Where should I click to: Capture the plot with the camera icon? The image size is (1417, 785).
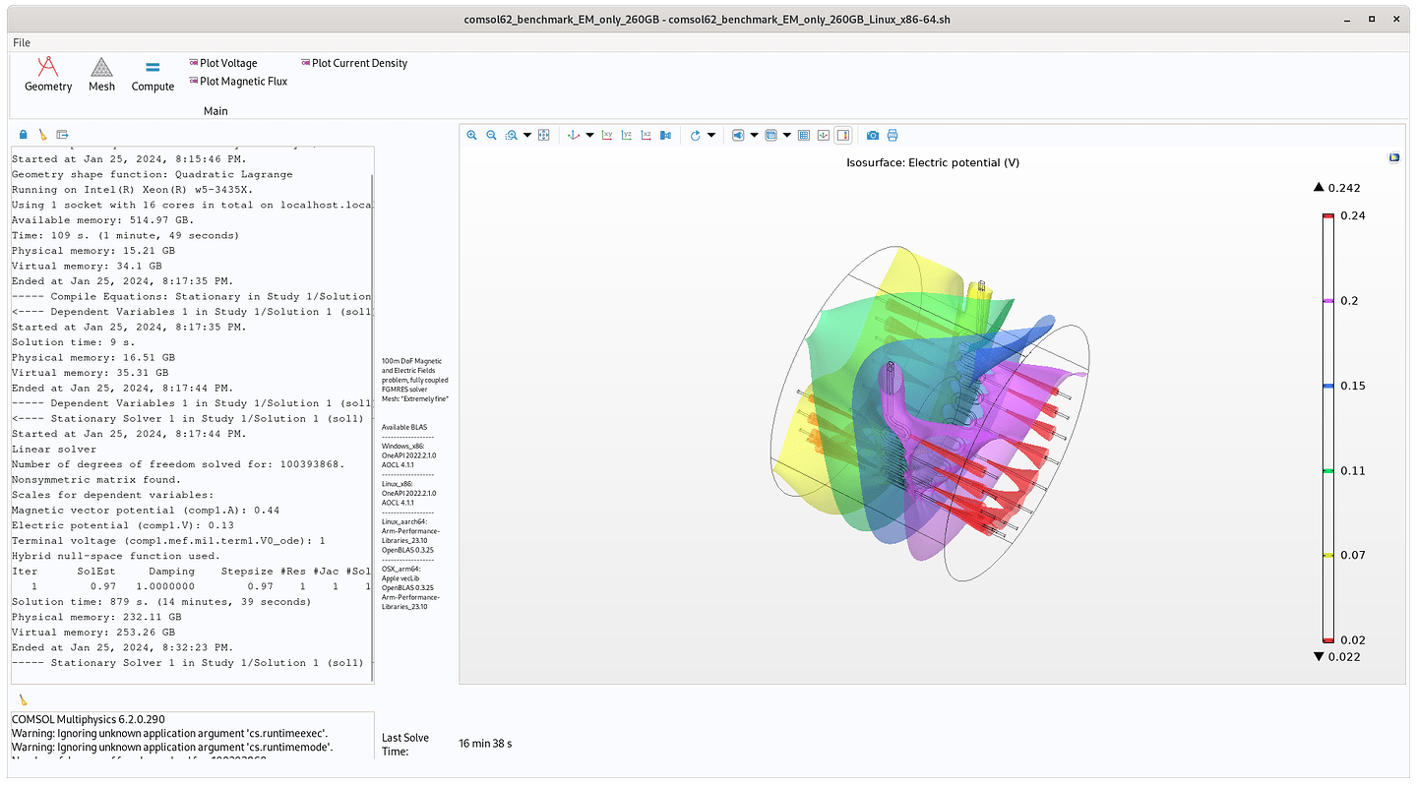coord(872,135)
